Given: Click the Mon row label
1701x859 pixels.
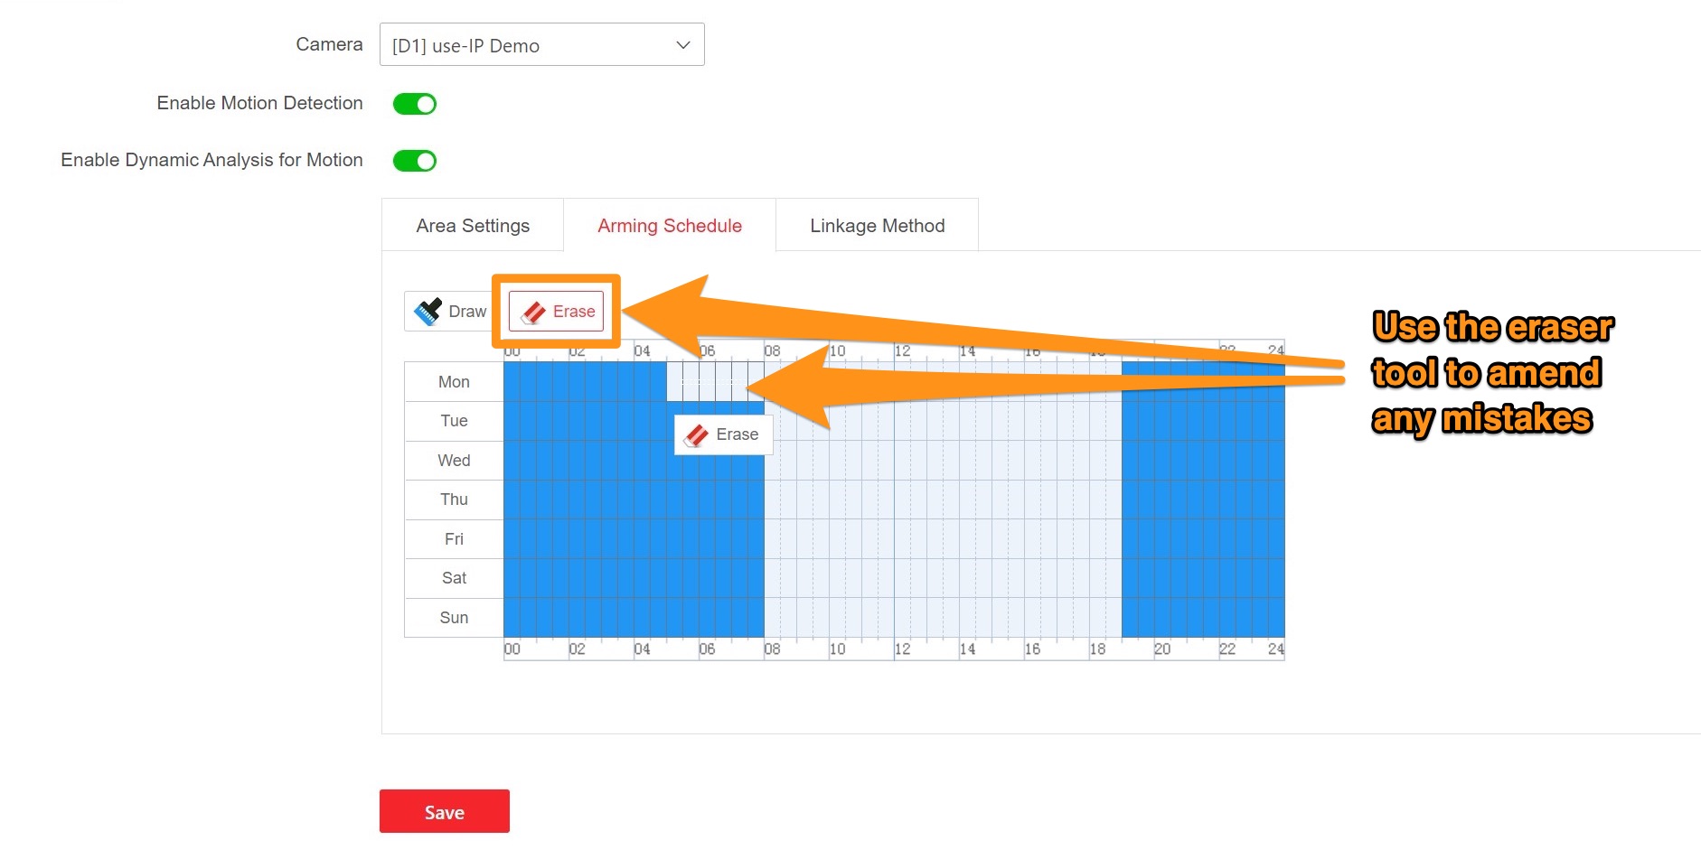Looking at the screenshot, I should point(454,382).
